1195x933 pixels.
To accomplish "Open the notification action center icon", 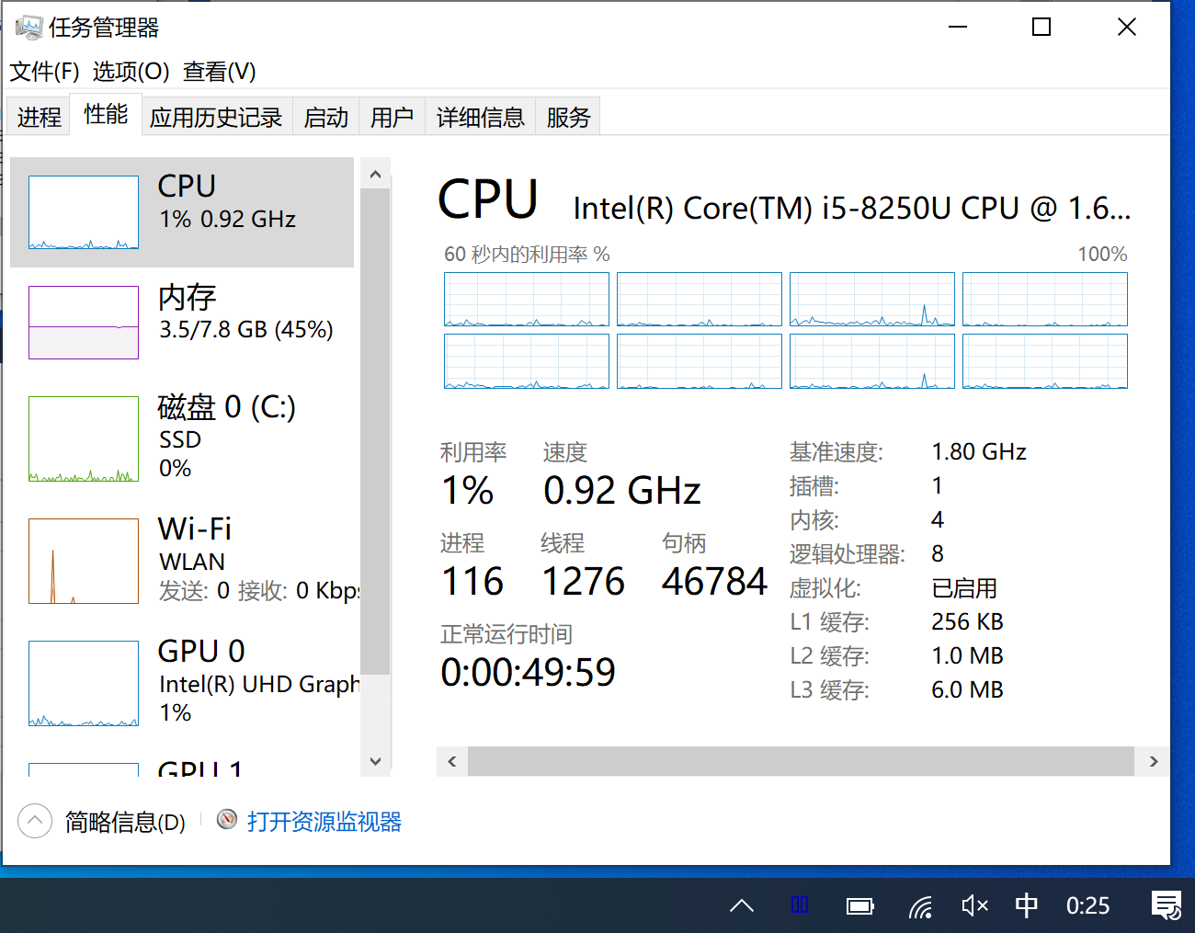I will tap(1166, 906).
